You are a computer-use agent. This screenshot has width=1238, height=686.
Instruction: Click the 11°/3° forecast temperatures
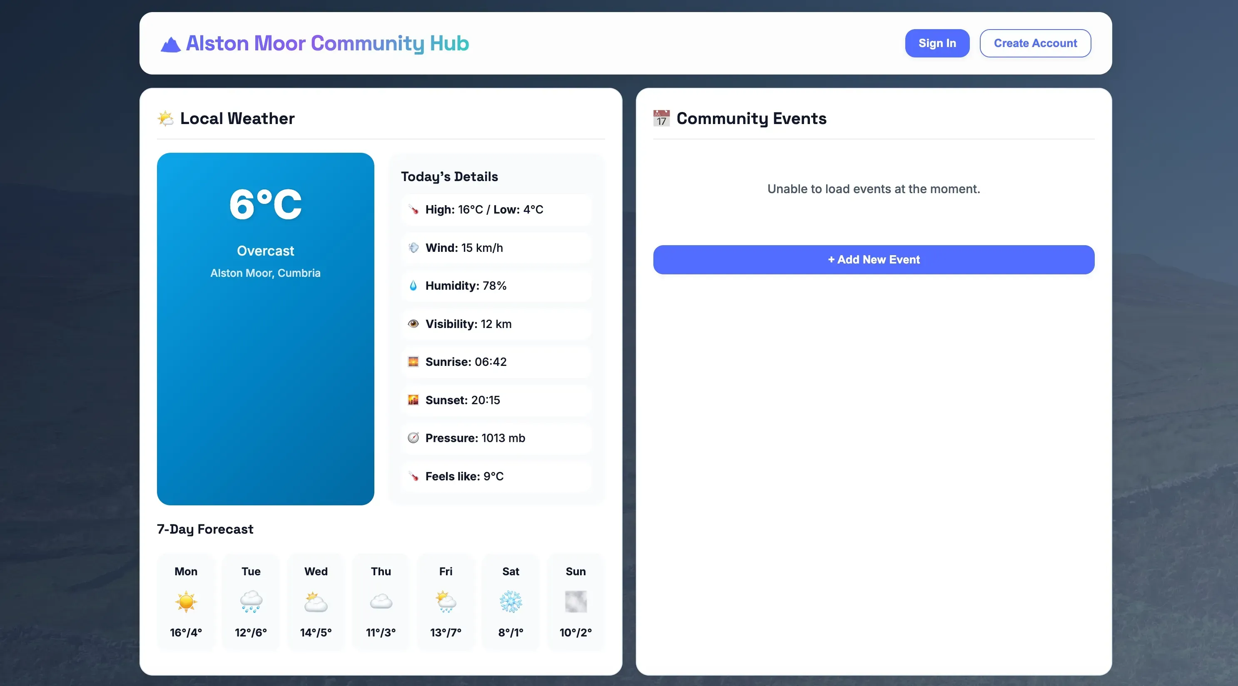coord(381,633)
